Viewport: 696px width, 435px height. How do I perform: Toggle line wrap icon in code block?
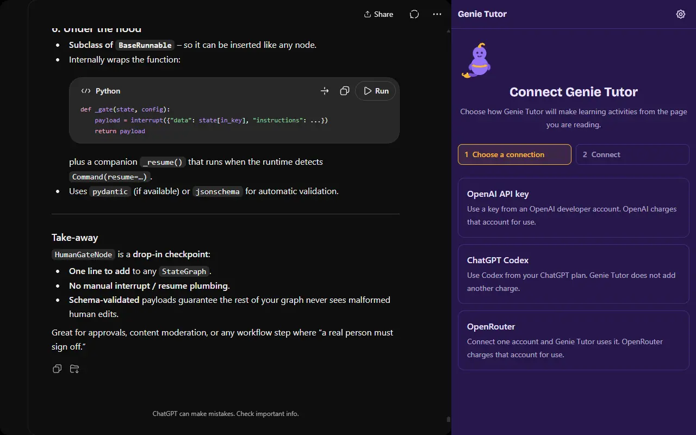[x=325, y=91]
